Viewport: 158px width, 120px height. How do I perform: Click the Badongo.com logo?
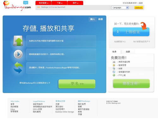pyautogui.click(x=17, y=6)
